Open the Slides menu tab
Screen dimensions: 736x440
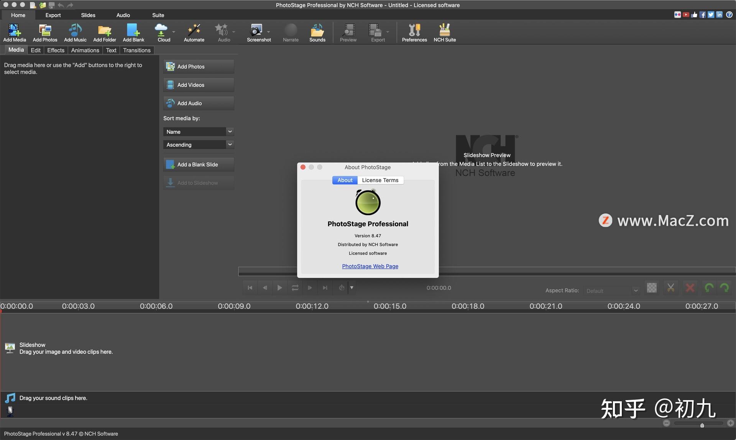tap(88, 15)
